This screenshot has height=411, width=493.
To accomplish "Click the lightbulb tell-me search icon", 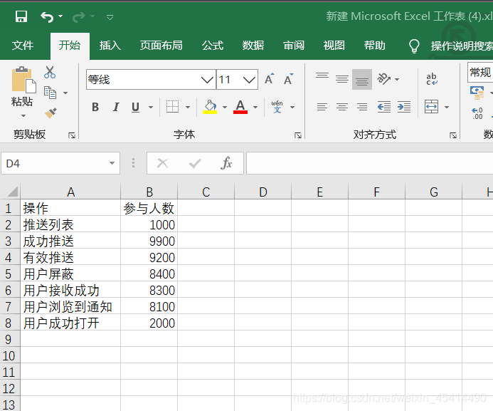I will (414, 46).
